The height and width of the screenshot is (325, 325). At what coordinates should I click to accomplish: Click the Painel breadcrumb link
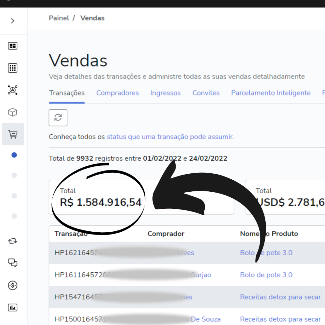(x=59, y=18)
